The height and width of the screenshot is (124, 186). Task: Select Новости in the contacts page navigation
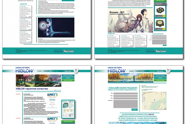tap(146, 71)
